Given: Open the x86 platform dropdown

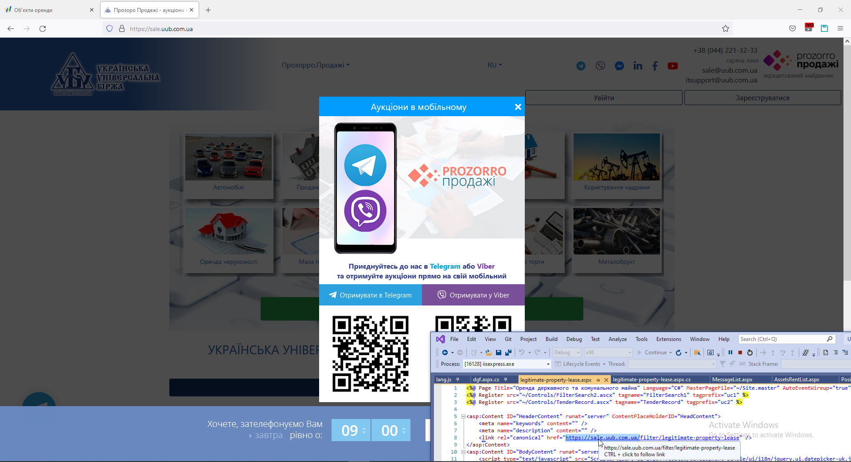Looking at the screenshot, I should [x=608, y=352].
